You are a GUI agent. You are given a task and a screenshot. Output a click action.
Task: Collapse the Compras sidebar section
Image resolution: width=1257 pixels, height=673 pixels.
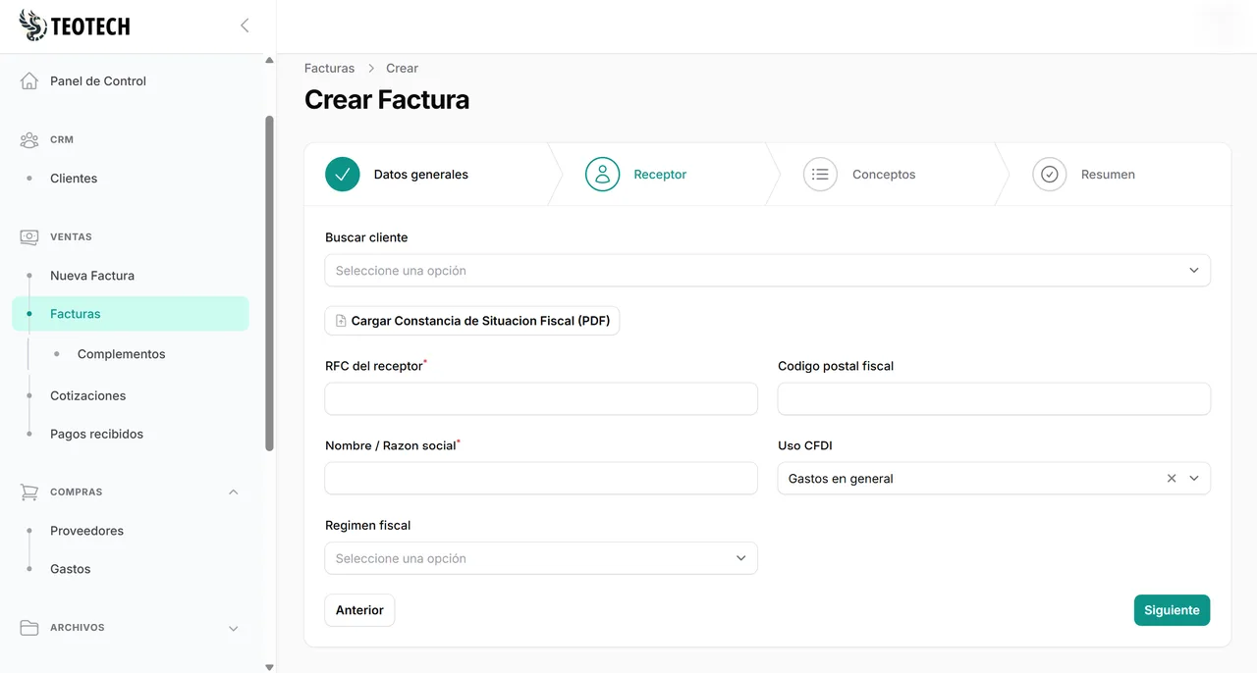tap(233, 492)
